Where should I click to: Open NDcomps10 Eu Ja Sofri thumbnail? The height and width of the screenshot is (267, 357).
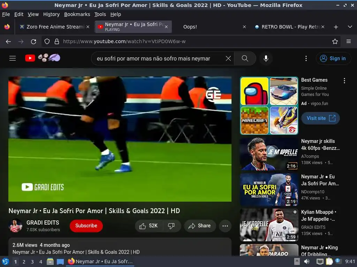pyautogui.click(x=269, y=189)
